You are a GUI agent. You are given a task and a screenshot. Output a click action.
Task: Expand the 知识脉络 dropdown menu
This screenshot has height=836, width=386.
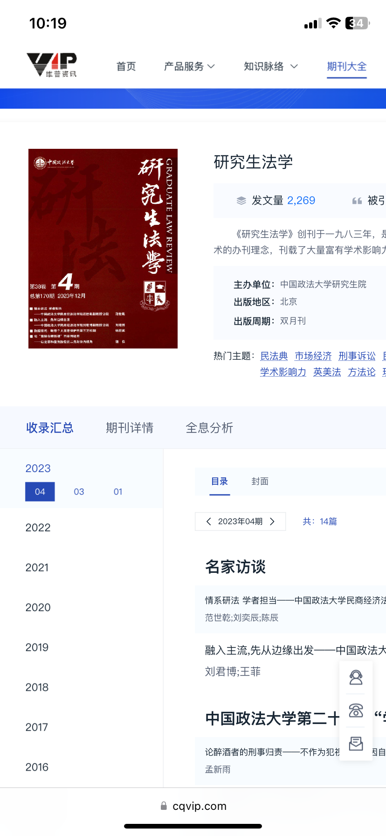pyautogui.click(x=270, y=67)
